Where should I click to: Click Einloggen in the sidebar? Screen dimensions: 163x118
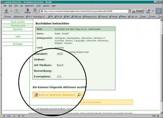coord(18,44)
